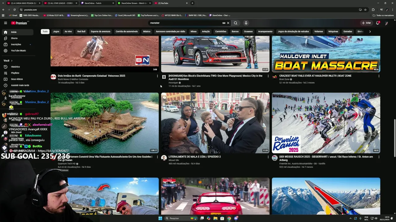The image size is (396, 222).
Task: Open the Todos os marcadores bookmarks folder
Action: point(383,15)
